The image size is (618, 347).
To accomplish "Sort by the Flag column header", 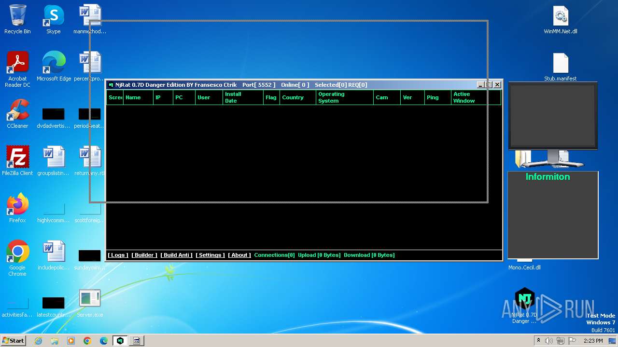I will (x=271, y=97).
